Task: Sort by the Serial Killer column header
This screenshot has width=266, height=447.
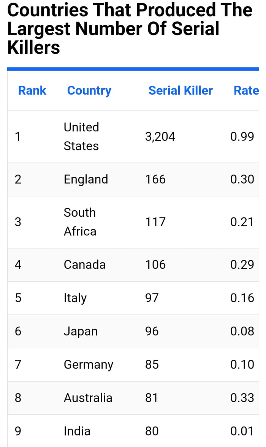Action: [180, 91]
